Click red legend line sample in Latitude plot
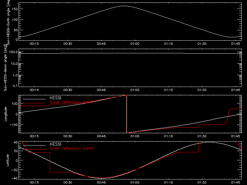 tap(34, 149)
